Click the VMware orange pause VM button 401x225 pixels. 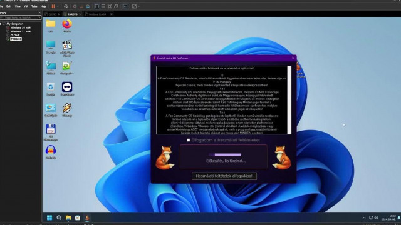click(x=53, y=6)
